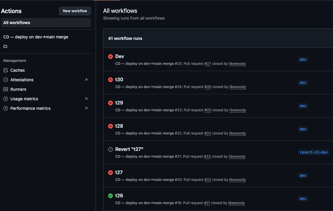Open Attestations external link arrow

(x=86, y=80)
